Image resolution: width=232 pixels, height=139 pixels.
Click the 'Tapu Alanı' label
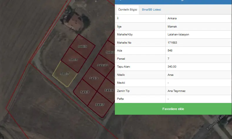[123, 67]
